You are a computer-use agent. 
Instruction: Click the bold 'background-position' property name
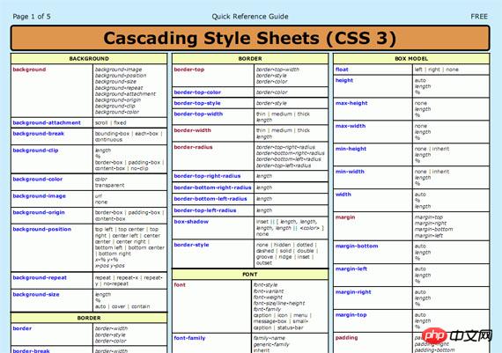tap(42, 229)
